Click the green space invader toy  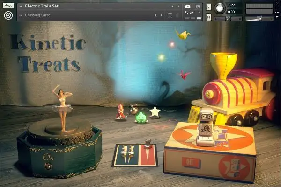pos(141,118)
